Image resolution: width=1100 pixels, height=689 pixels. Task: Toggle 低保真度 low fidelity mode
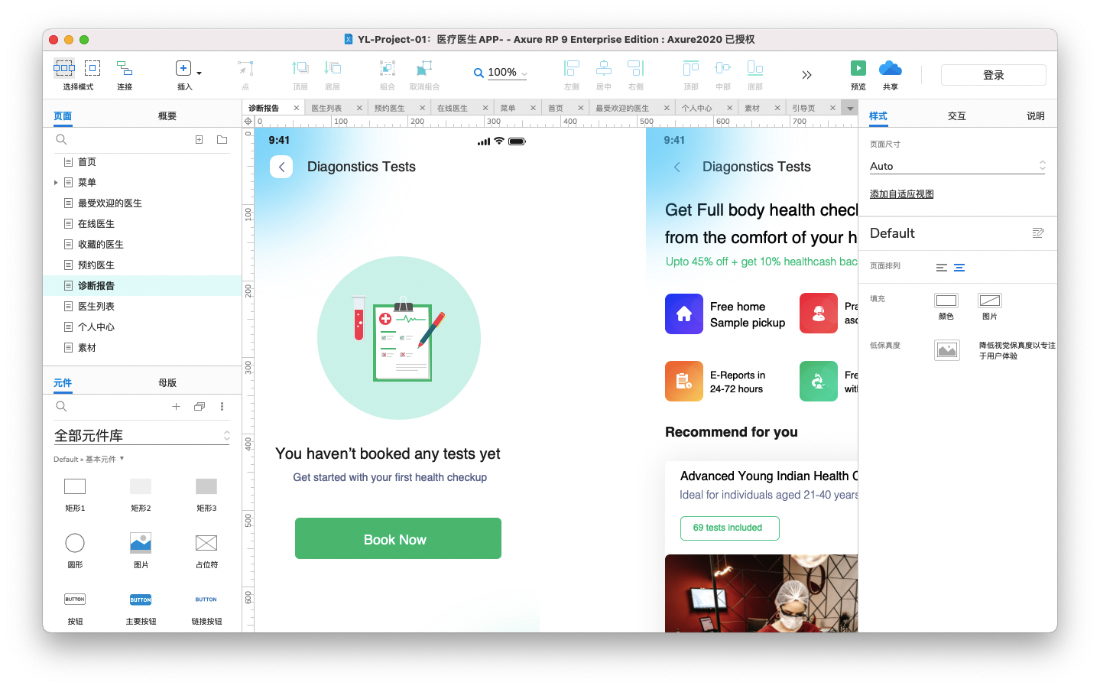coord(947,350)
